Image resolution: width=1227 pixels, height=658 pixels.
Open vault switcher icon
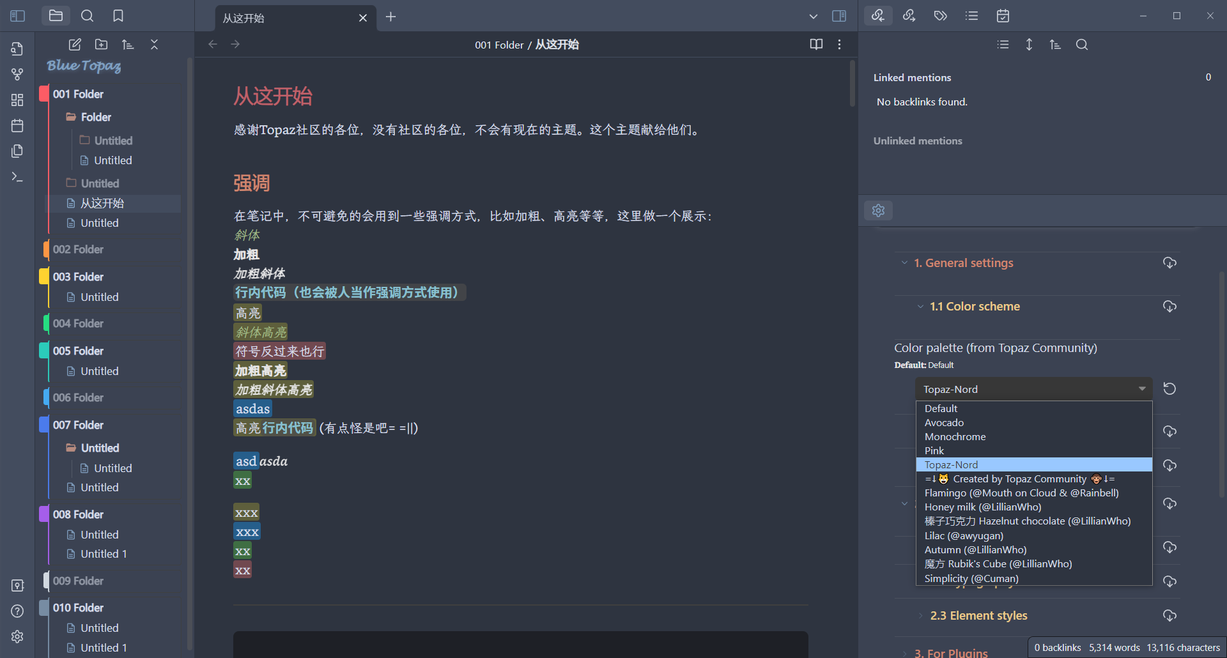(17, 585)
